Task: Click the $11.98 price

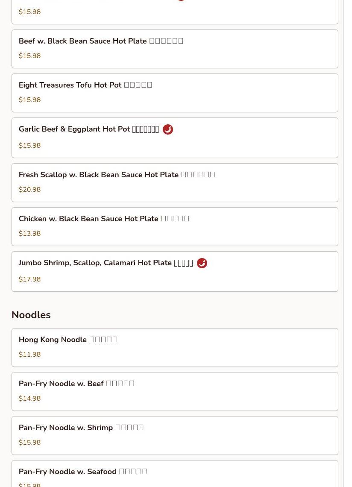Action: coord(30,355)
